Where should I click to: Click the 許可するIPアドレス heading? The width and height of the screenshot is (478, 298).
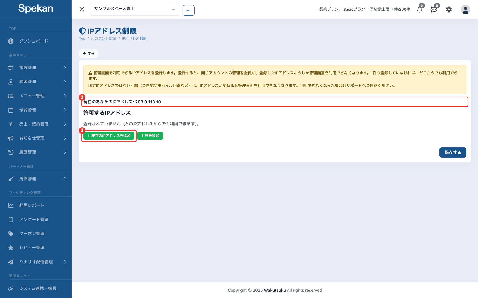coord(107,113)
